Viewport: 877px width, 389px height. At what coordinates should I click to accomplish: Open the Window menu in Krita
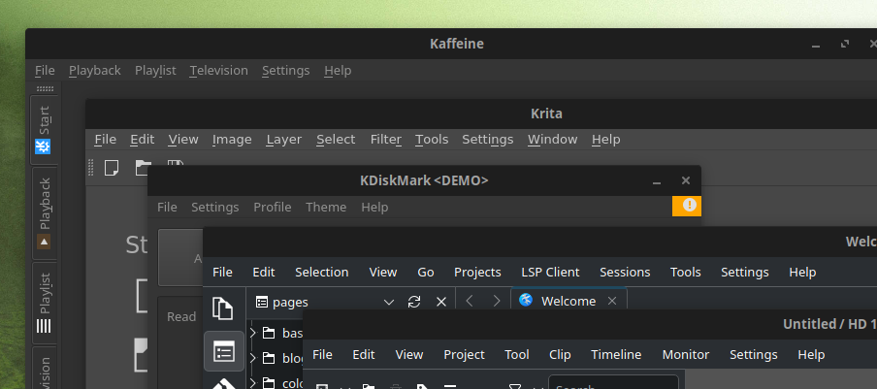pos(553,139)
